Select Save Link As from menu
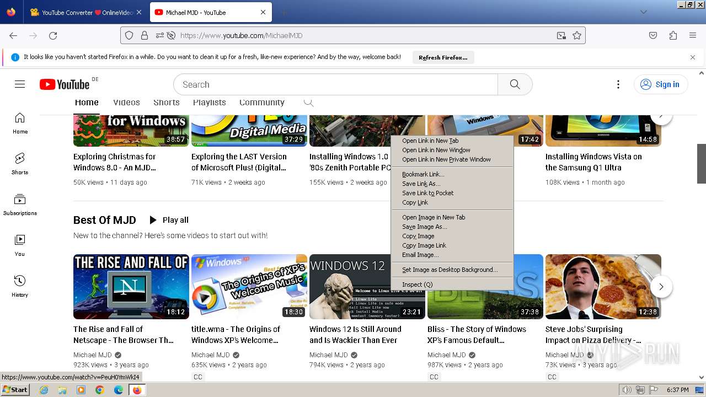This screenshot has width=706, height=397. [452, 184]
